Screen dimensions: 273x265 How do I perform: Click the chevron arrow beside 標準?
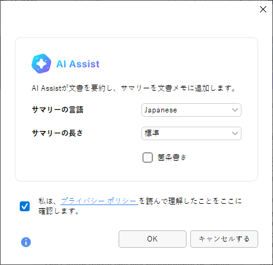pyautogui.click(x=235, y=133)
